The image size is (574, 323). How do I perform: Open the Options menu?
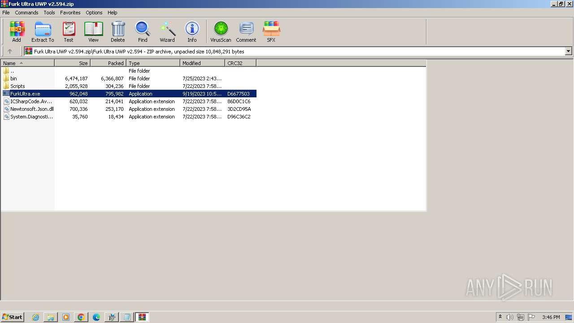pyautogui.click(x=94, y=13)
